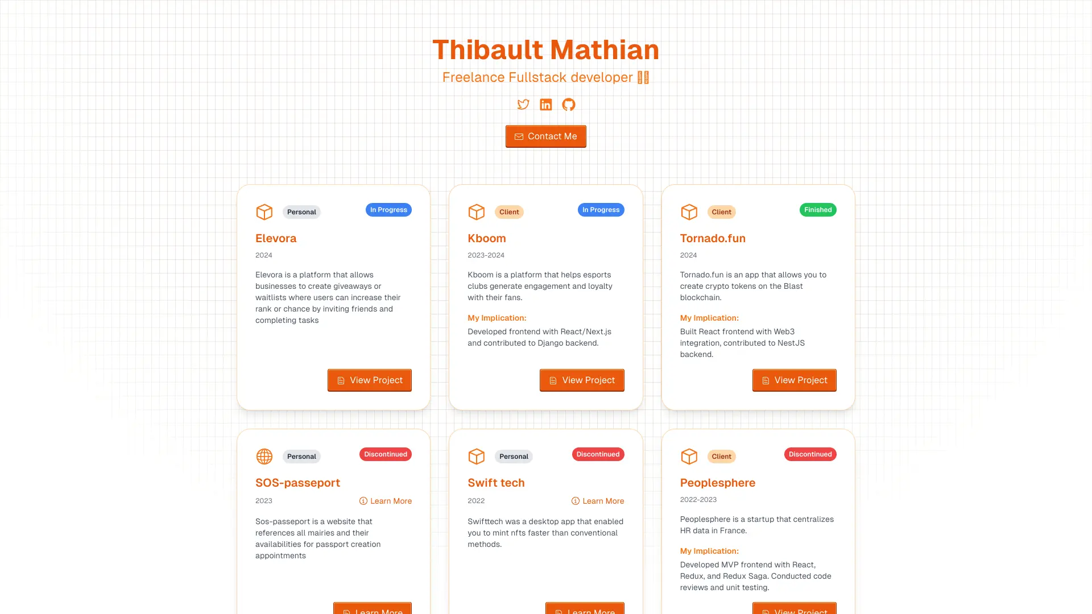View the Kboom project details
The height and width of the screenshot is (614, 1092).
point(581,380)
